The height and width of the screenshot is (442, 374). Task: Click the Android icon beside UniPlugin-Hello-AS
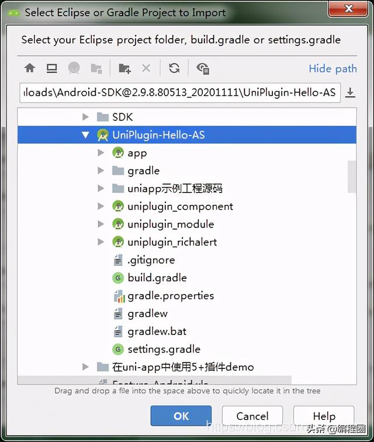pyautogui.click(x=103, y=134)
